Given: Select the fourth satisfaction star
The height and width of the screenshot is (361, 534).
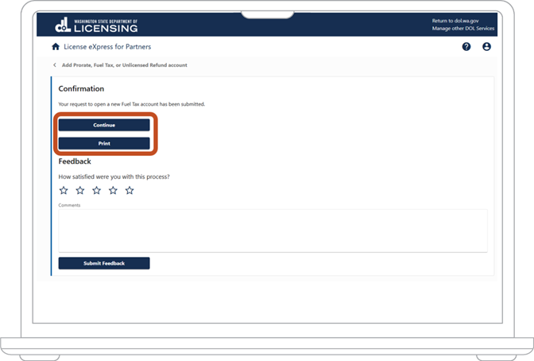Looking at the screenshot, I should coord(113,190).
